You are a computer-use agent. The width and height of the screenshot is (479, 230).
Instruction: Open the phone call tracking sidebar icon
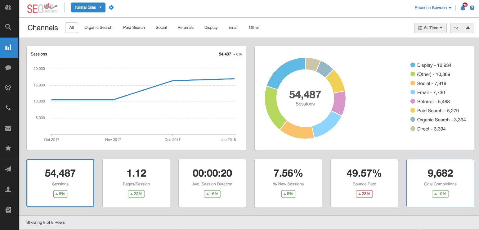tap(8, 108)
